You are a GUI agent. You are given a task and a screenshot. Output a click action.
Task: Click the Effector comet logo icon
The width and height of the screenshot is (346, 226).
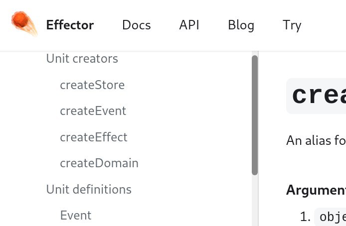24,24
